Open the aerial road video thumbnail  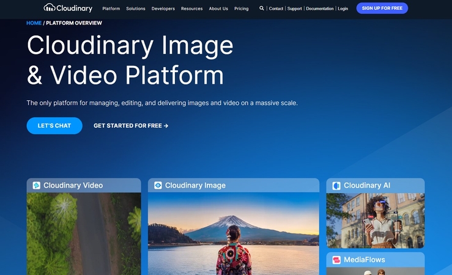(x=84, y=233)
